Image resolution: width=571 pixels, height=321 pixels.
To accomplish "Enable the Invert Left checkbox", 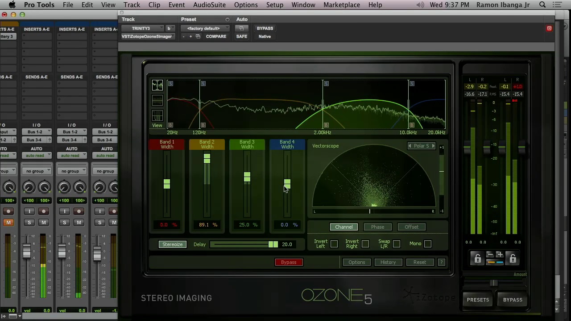I will [x=334, y=244].
